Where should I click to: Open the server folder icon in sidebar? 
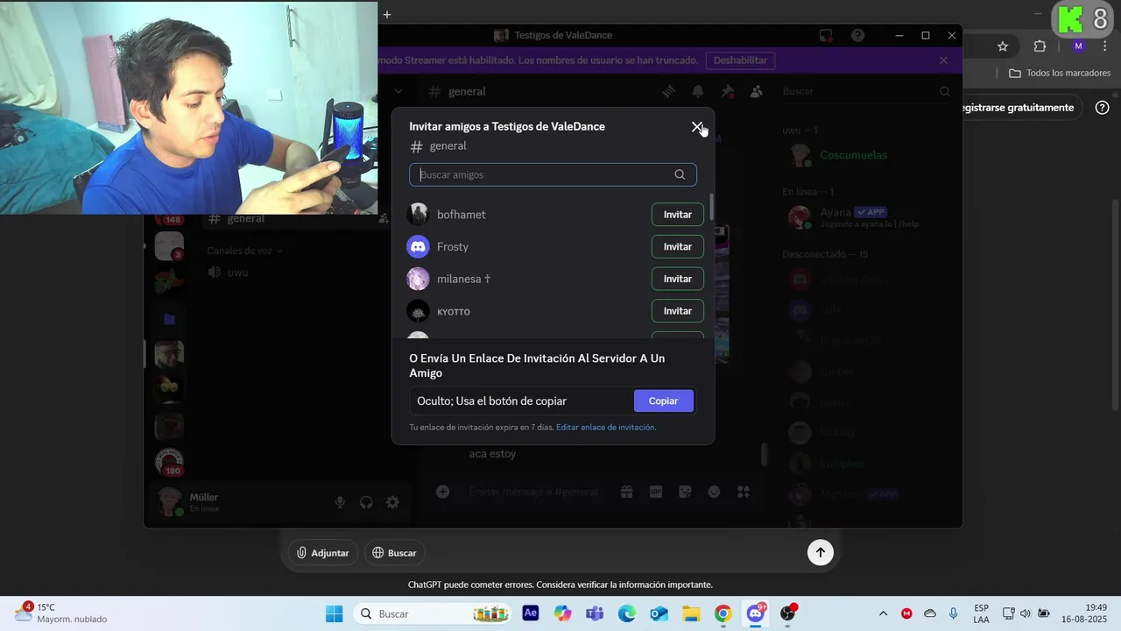tap(169, 319)
